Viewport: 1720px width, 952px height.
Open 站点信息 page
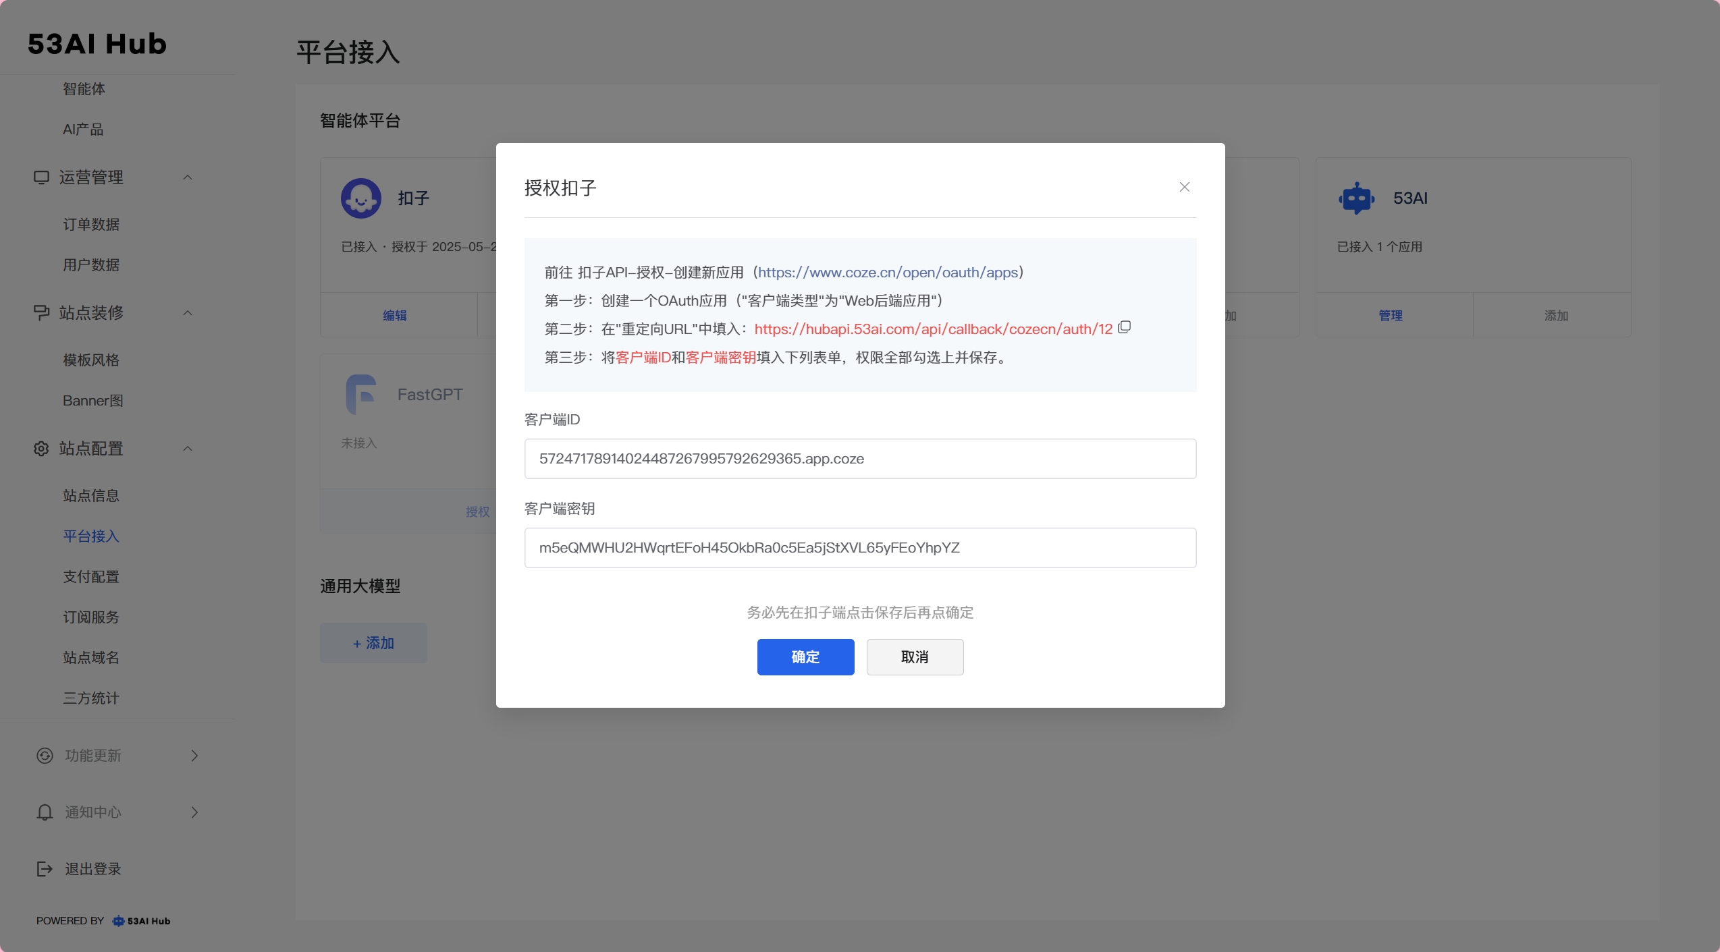point(91,495)
